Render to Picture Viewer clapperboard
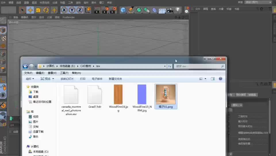Viewport: 276px width, 156px height. [105, 10]
